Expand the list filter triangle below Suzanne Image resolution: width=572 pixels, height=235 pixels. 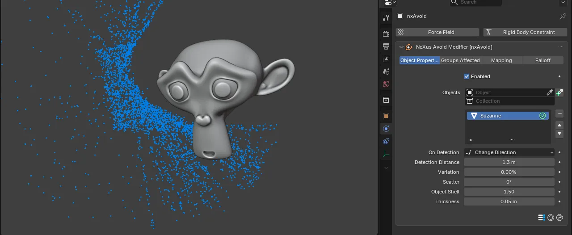(x=471, y=140)
